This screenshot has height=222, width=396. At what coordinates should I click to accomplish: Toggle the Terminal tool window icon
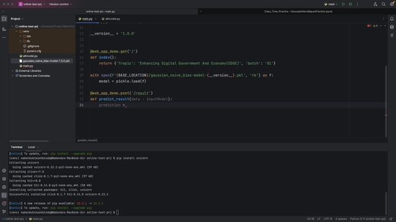[x=4, y=195]
